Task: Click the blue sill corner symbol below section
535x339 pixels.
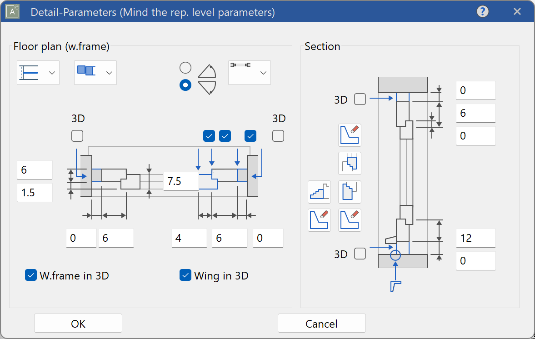Action: click(395, 286)
